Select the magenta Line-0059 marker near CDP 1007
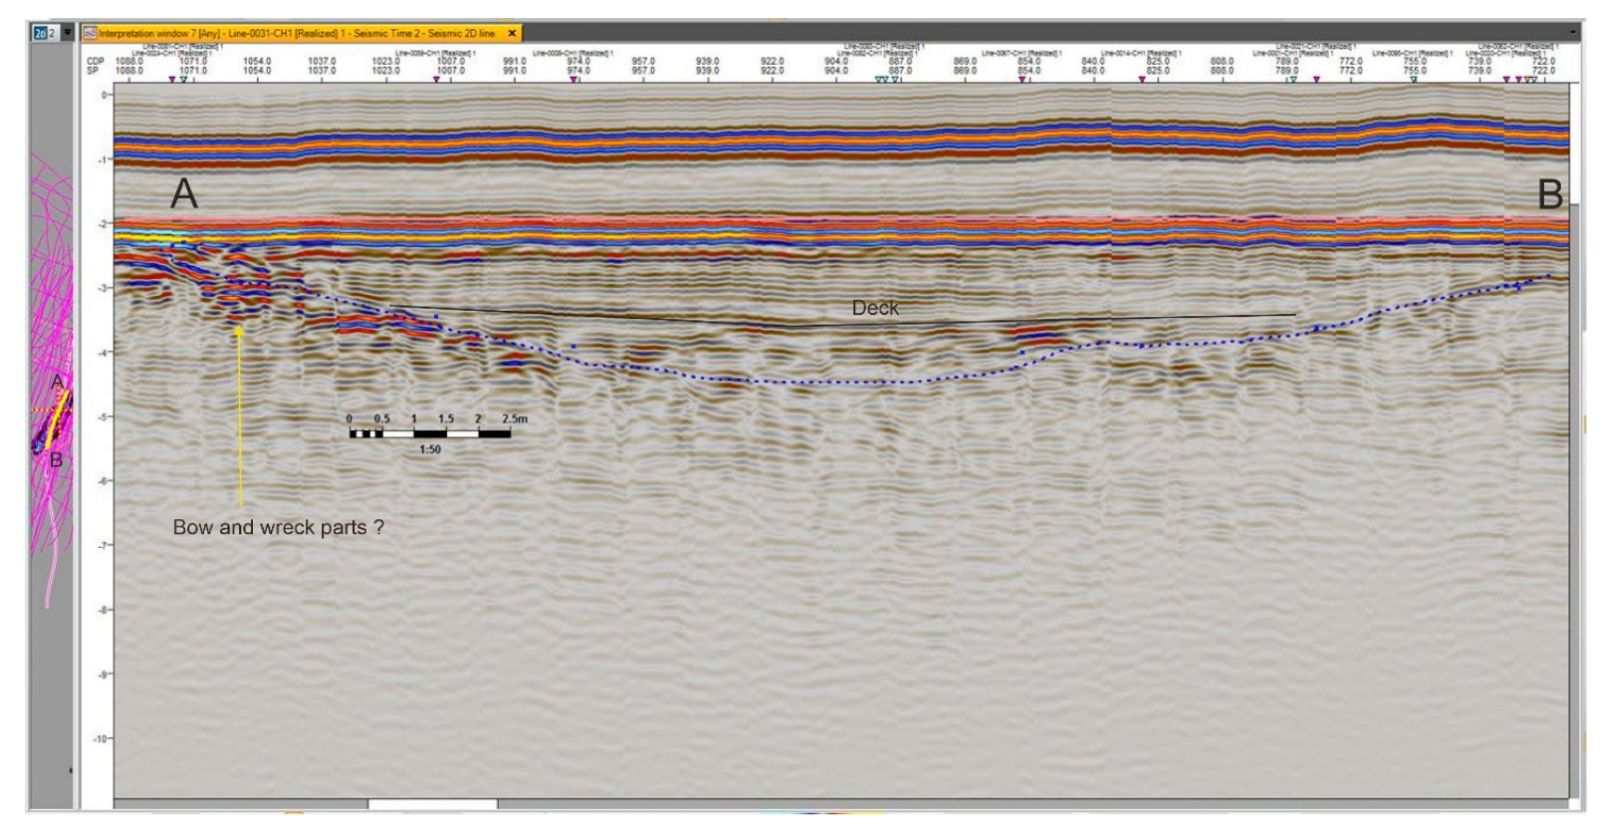This screenshot has width=1606, height=835. pyautogui.click(x=437, y=80)
